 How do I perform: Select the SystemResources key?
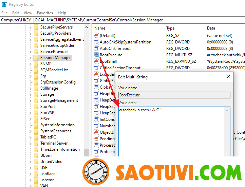point(56,131)
